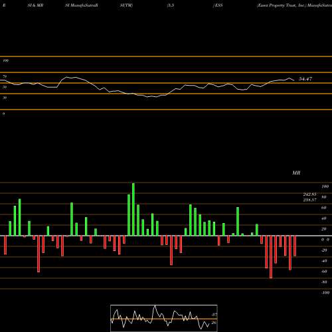332x332 pixels.
Task: Click the RSI axis label 70
Action: [5, 76]
